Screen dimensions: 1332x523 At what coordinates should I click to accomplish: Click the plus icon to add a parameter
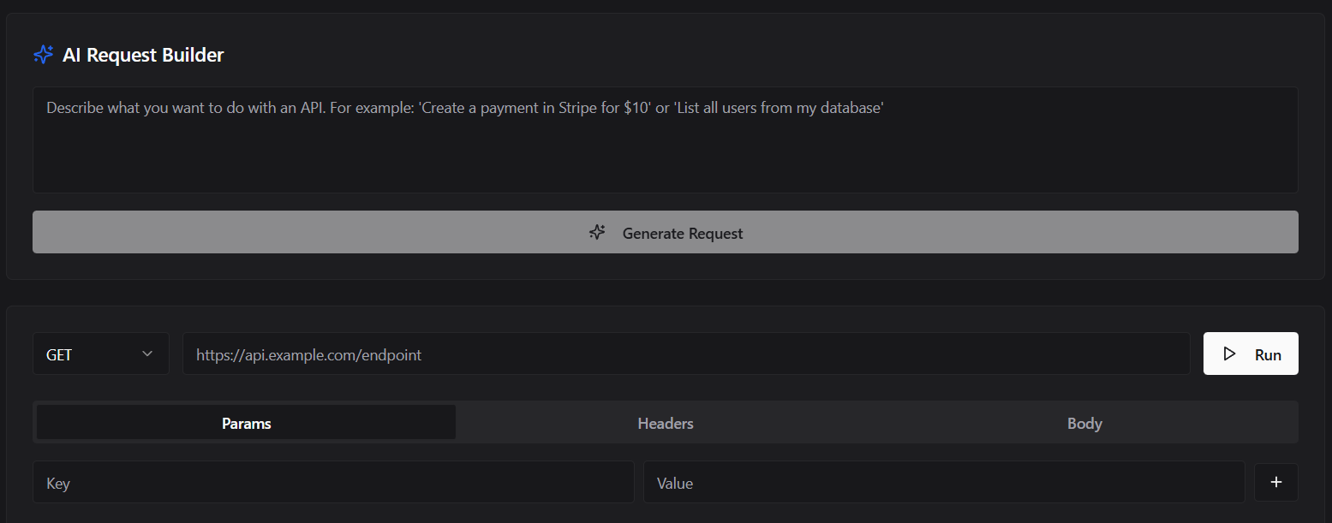[1275, 482]
